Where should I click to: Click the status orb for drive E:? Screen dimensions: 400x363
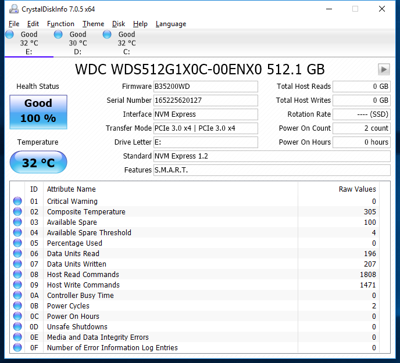point(10,35)
